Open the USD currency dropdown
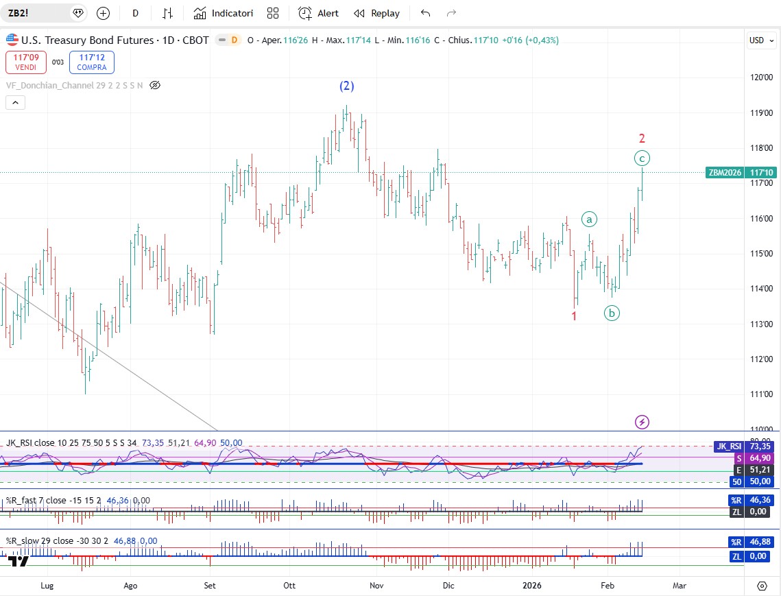The image size is (781, 596). tap(760, 40)
